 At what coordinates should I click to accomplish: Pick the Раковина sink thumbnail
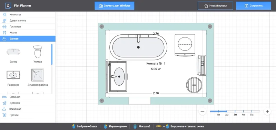13,75
